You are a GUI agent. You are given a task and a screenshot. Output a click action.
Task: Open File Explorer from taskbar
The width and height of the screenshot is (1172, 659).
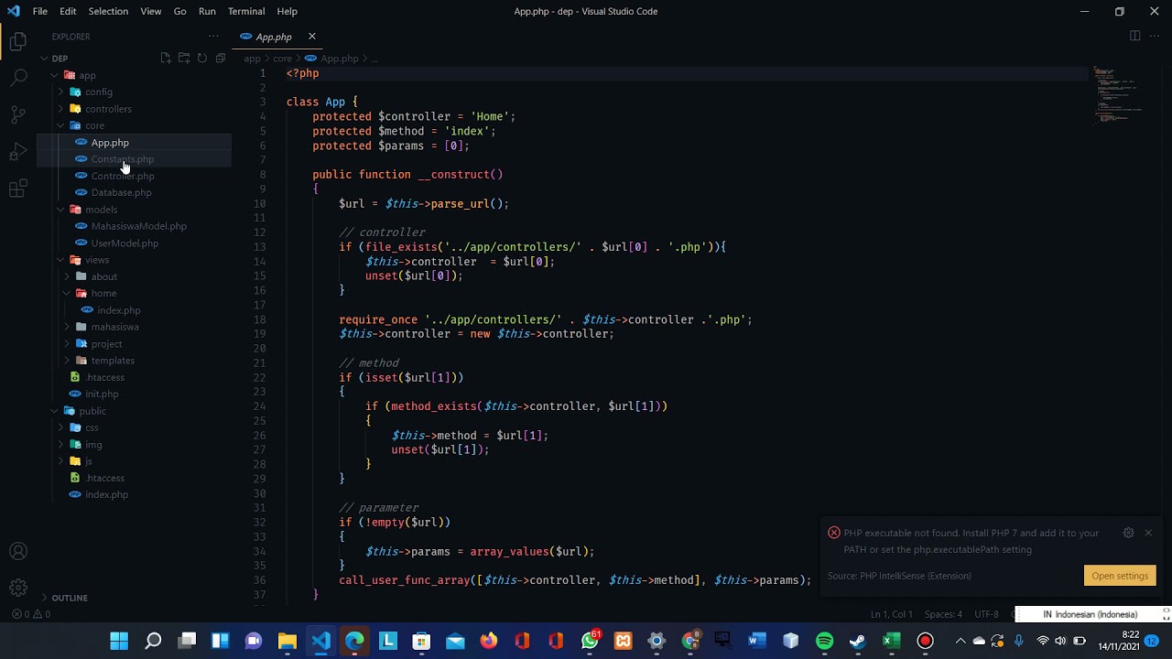[x=288, y=641]
